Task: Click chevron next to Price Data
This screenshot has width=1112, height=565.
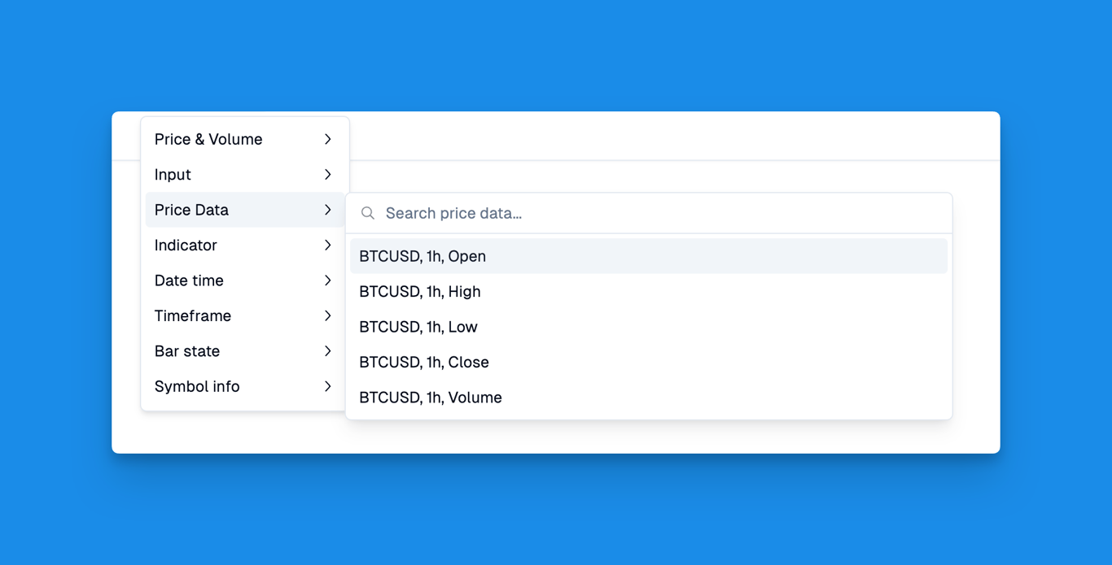Action: [x=328, y=210]
